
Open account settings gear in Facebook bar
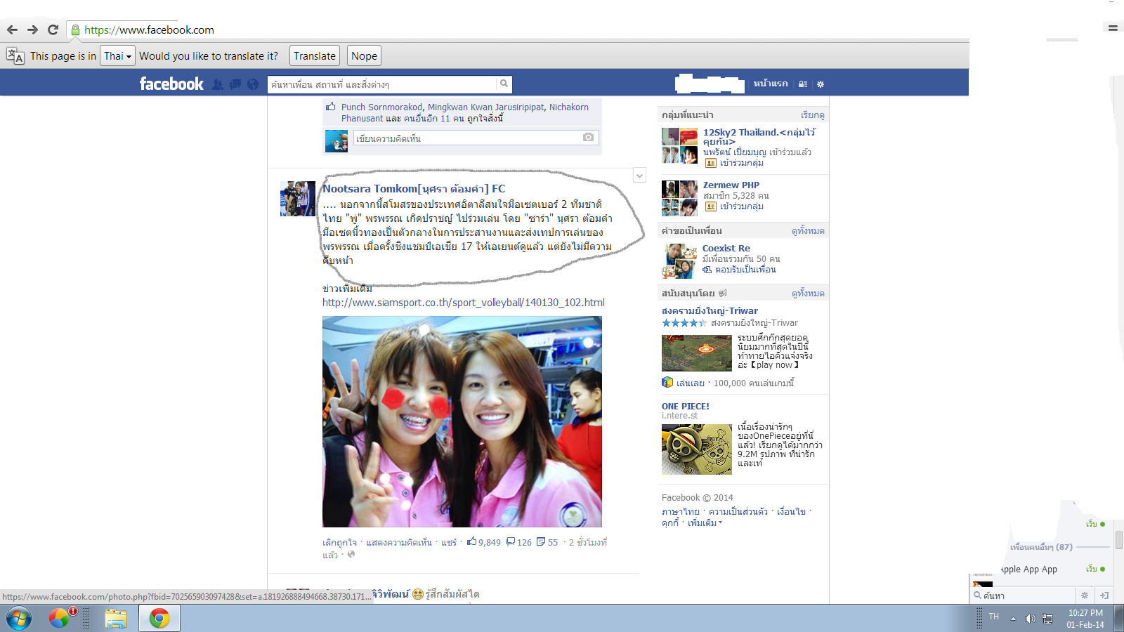821,84
